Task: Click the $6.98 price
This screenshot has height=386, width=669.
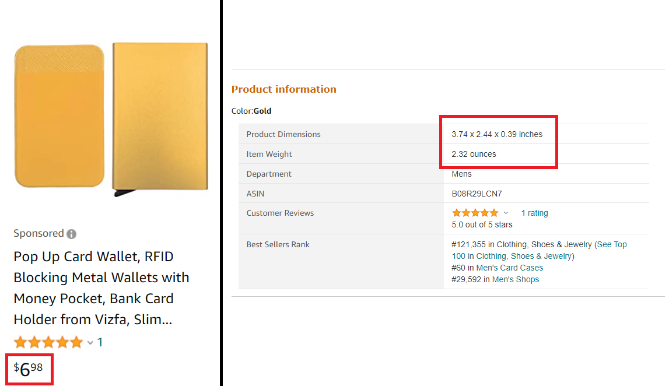Action: (29, 369)
